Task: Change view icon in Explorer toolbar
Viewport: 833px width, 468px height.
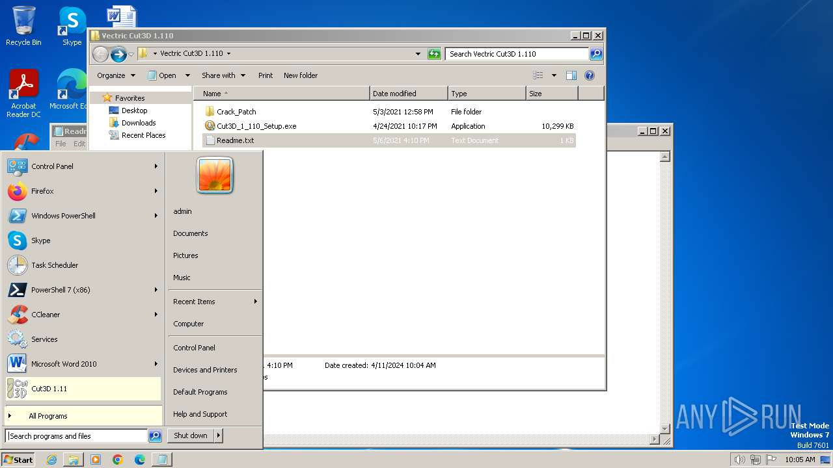Action: [x=538, y=75]
